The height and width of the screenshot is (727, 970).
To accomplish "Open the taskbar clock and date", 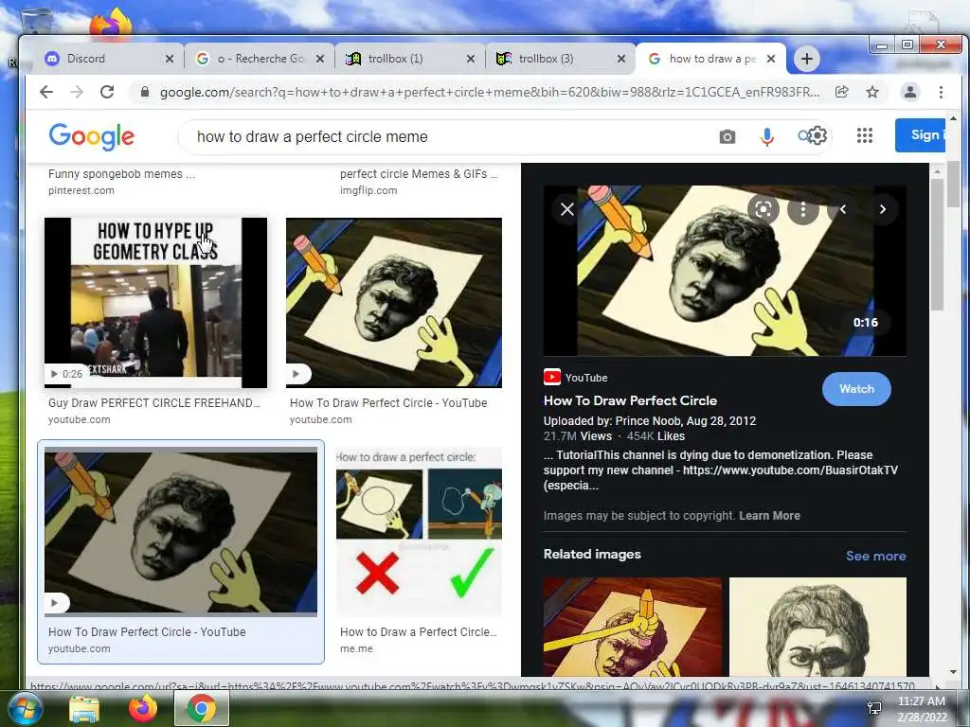I will tap(921, 709).
